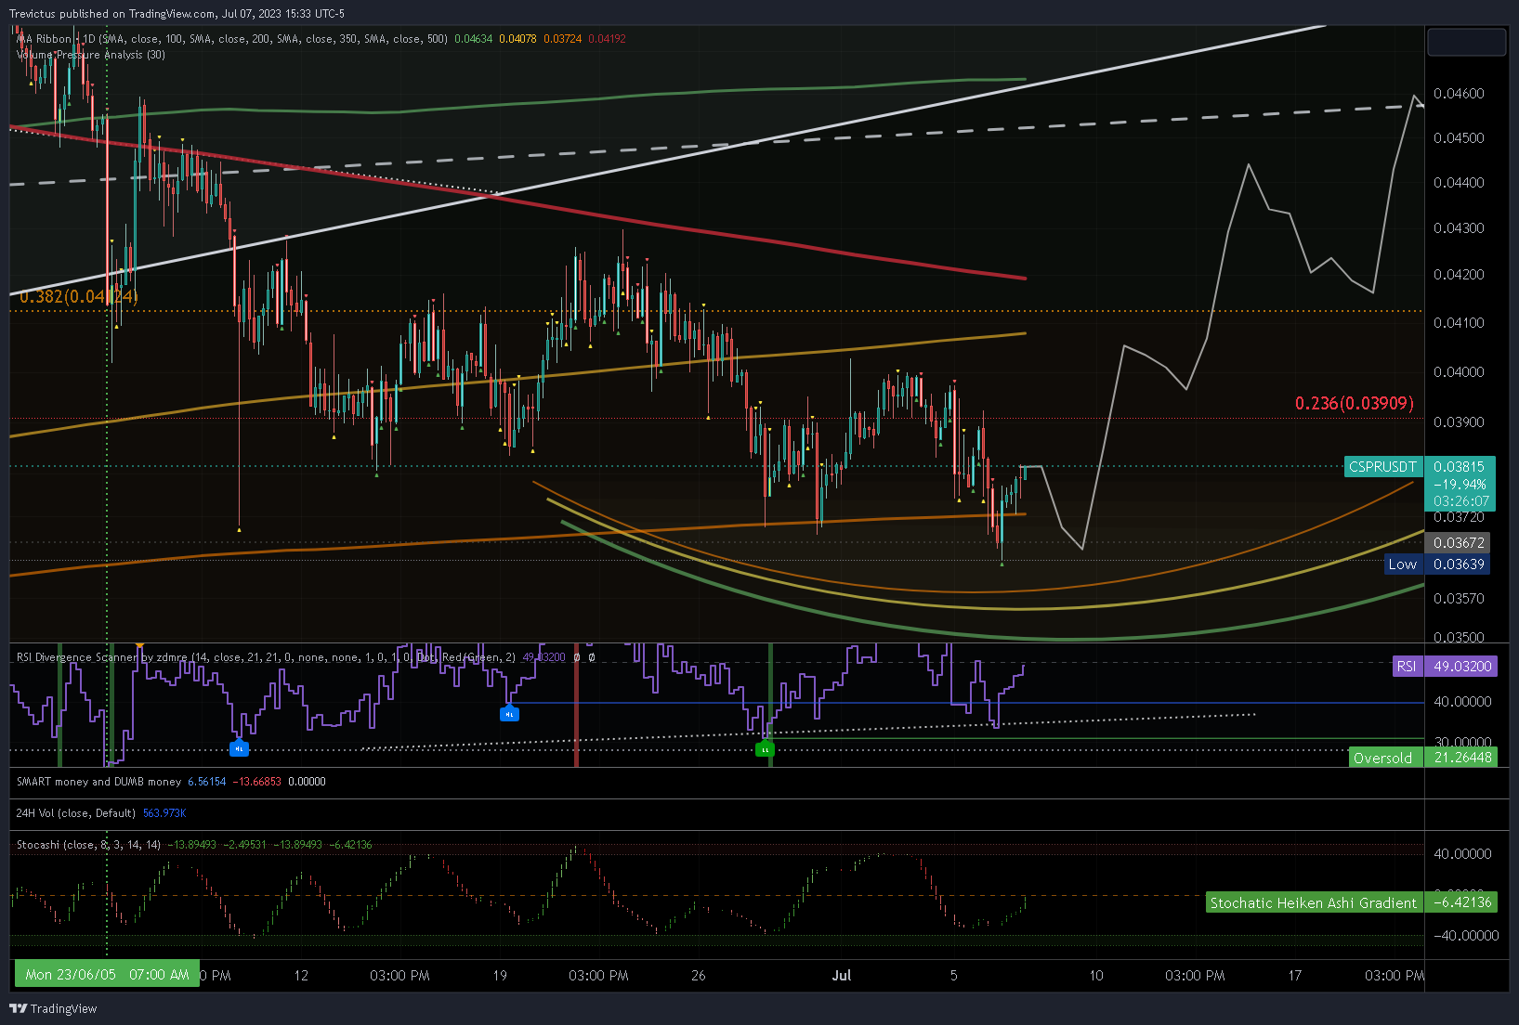Click the oversold value 21.26448
The height and width of the screenshot is (1025, 1519).
(1462, 758)
